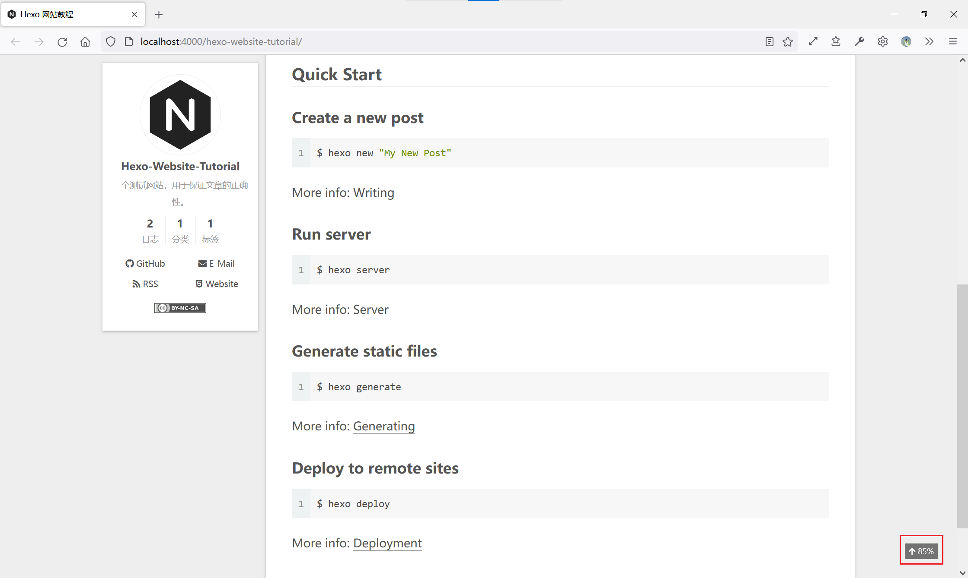Open the hamburger application menu

[x=952, y=41]
